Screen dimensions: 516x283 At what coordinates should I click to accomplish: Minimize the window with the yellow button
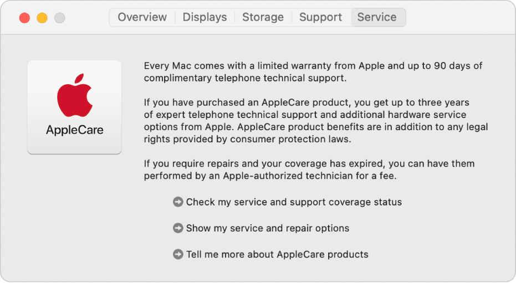[x=42, y=18]
